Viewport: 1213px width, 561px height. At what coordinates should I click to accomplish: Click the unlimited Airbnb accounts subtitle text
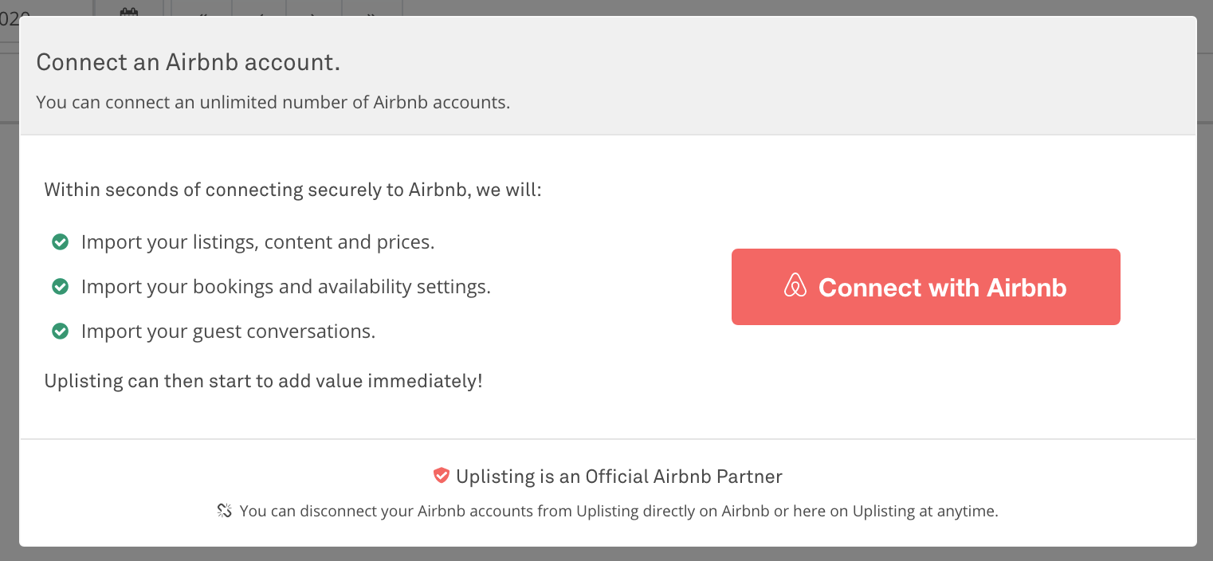coord(273,103)
